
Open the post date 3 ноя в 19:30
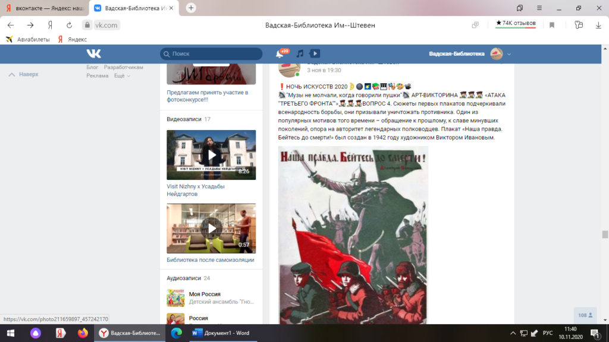tap(324, 70)
